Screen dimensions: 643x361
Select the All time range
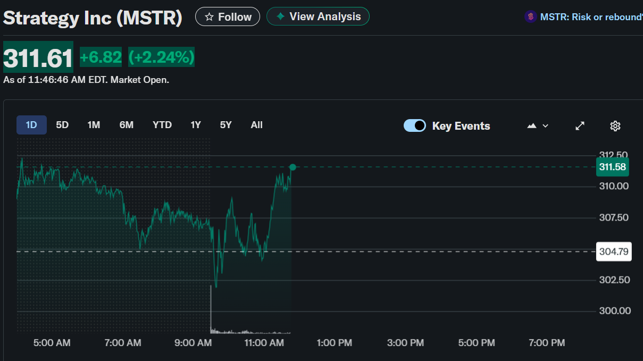point(257,125)
